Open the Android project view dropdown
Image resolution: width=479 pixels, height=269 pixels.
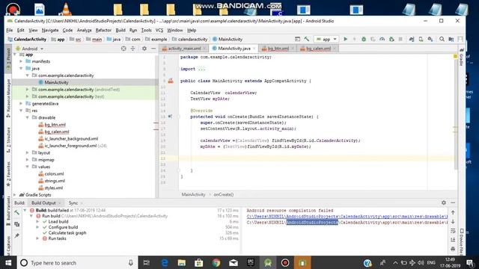tap(30, 49)
